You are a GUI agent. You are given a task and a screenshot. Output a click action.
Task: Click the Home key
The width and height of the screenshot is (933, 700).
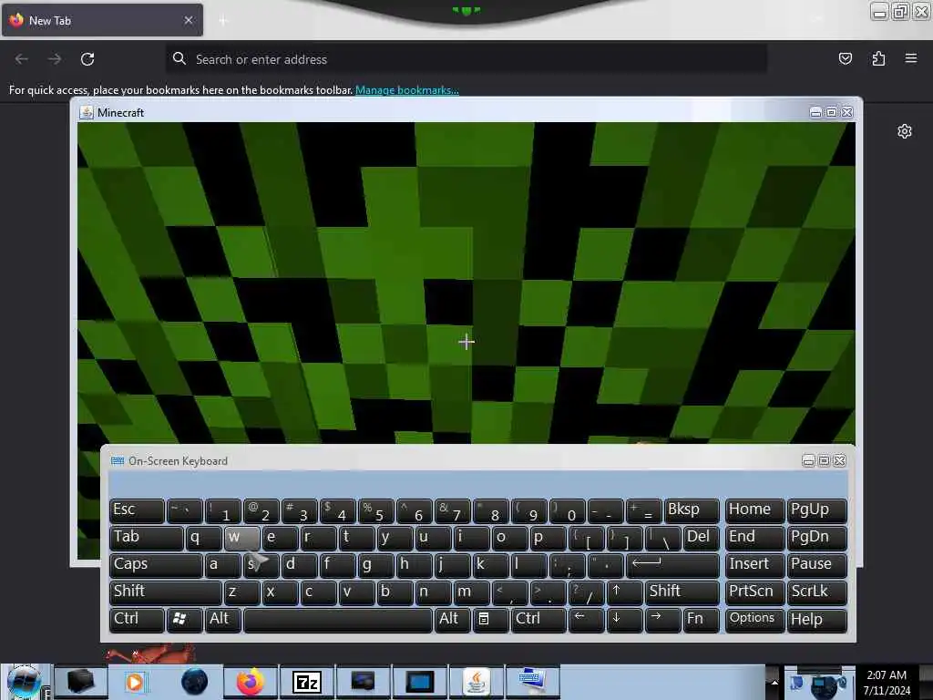pyautogui.click(x=754, y=510)
